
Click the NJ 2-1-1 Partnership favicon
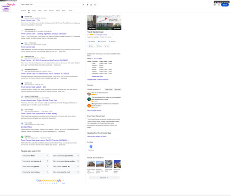[22, 44]
